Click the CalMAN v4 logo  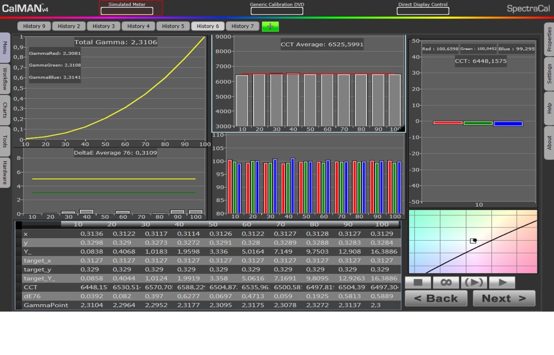[25, 8]
